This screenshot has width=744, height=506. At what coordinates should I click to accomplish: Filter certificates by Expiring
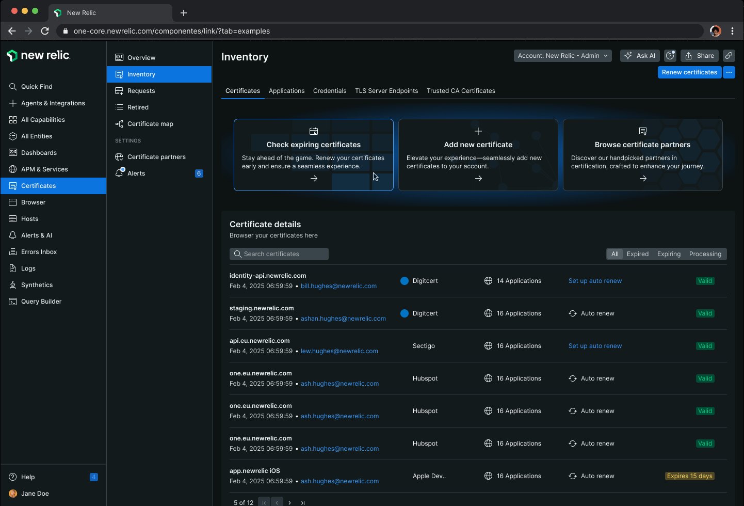[x=669, y=254]
